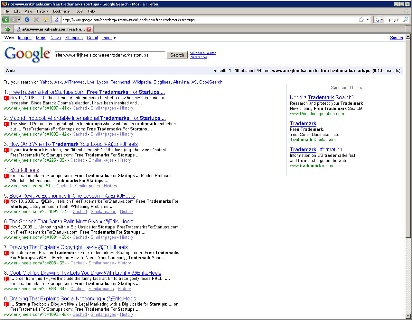Click the Forward navigation arrow

coord(14,20)
